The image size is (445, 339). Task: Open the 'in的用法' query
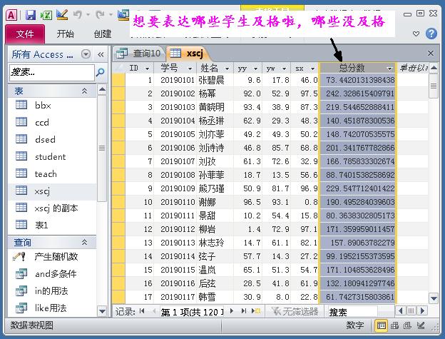click(x=53, y=290)
